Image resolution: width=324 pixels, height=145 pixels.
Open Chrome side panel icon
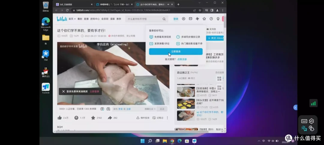point(212,10)
